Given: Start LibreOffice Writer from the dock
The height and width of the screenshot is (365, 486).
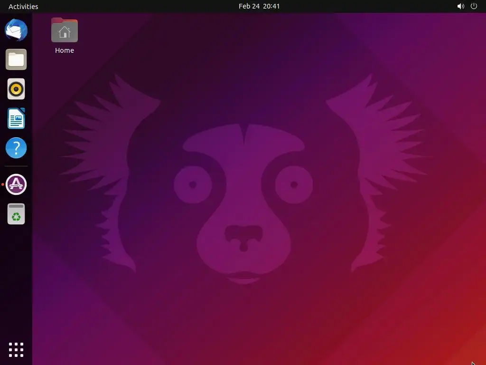Looking at the screenshot, I should [16, 118].
